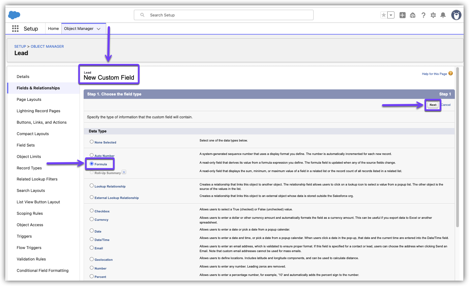The width and height of the screenshot is (469, 286).
Task: Open Page Layouts in the sidebar
Action: point(29,99)
